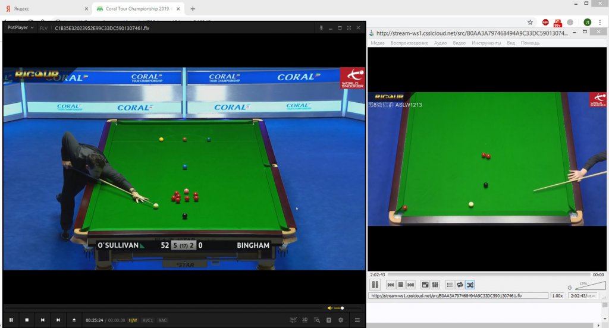Pause playback in PotPlayer

click(x=11, y=320)
